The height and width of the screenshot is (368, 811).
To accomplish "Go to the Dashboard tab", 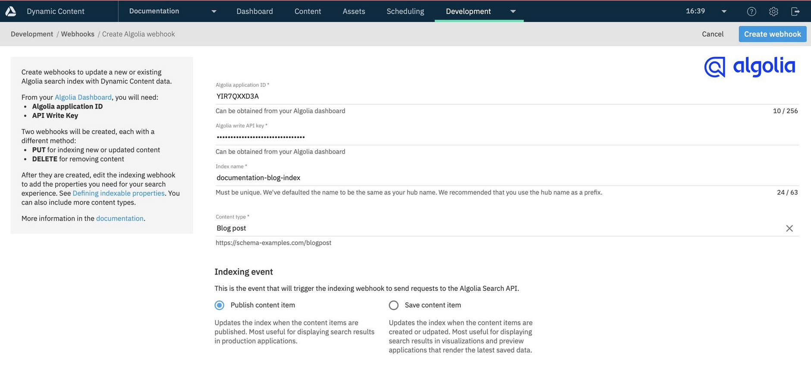I will [x=255, y=11].
